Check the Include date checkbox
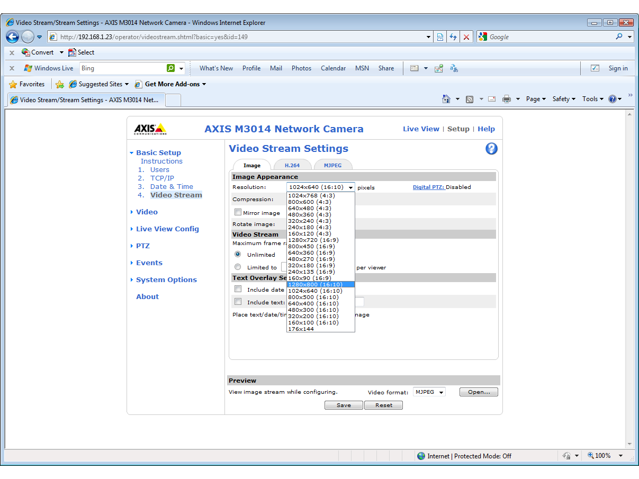This screenshot has height=479, width=639. (x=238, y=289)
